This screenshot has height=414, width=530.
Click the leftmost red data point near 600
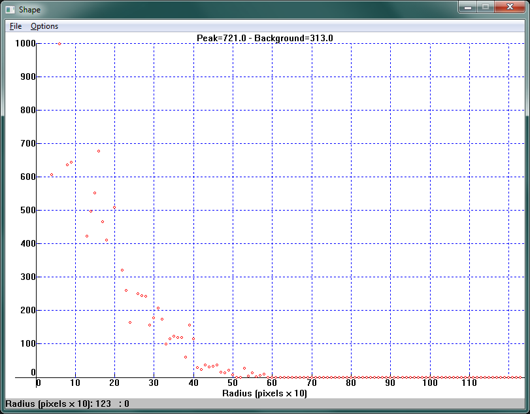tap(52, 175)
